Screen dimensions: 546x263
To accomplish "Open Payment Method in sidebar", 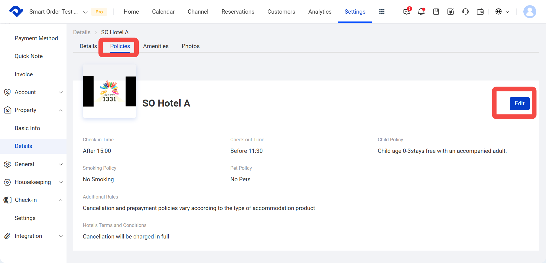I will (x=36, y=38).
